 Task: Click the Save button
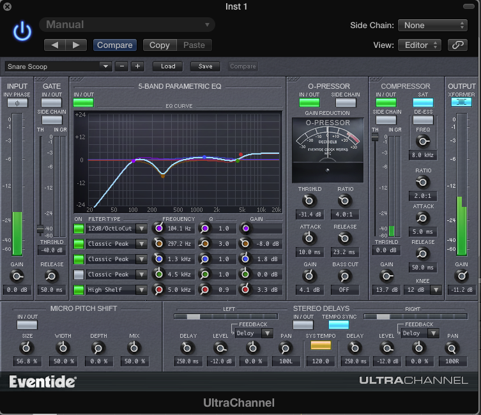[x=205, y=66]
